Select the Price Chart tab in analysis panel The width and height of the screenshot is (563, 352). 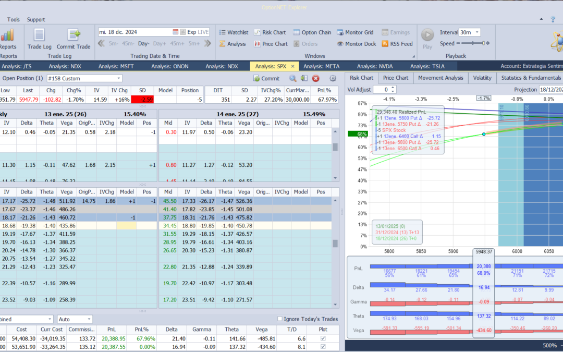(x=396, y=78)
